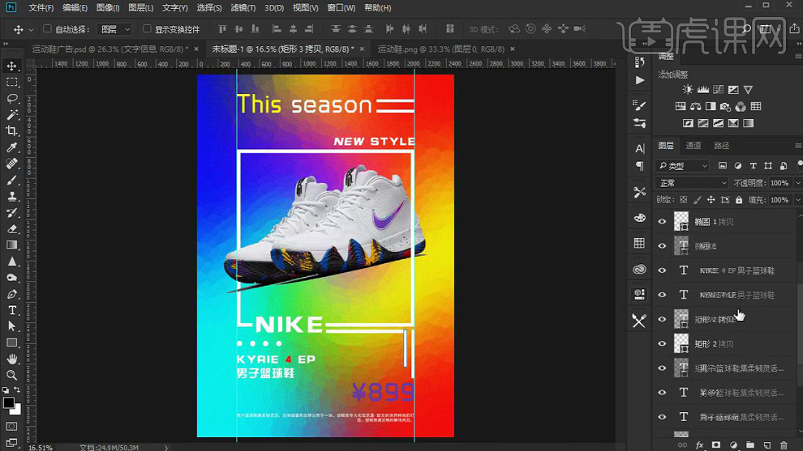This screenshot has height=451, width=803.
Task: Click the foreground color swatch
Action: pos(8,402)
